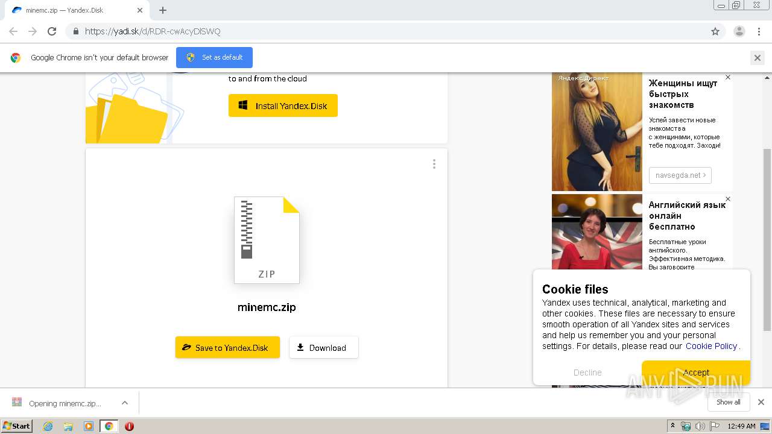Open the Chrome profile avatar icon
Viewport: 772px width, 434px height.
(x=739, y=31)
